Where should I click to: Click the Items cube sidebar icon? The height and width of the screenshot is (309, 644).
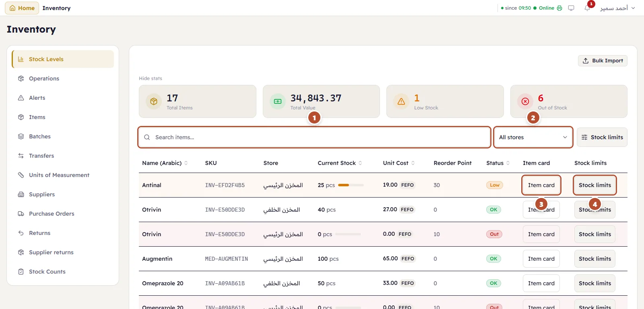coord(21,117)
